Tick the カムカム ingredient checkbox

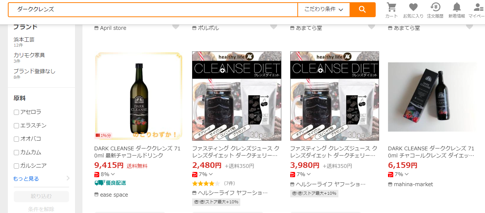coord(16,153)
